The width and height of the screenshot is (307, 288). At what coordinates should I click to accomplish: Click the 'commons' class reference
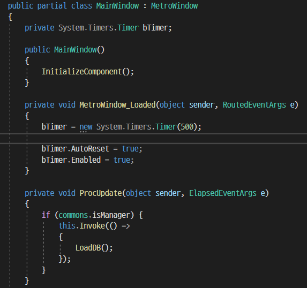(x=73, y=215)
